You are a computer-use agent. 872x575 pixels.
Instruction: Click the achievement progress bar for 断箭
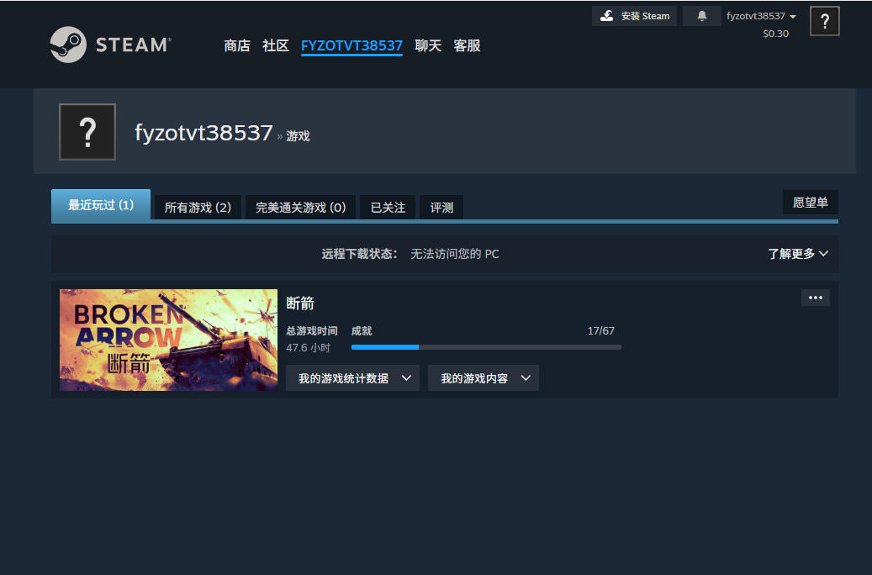coord(486,346)
